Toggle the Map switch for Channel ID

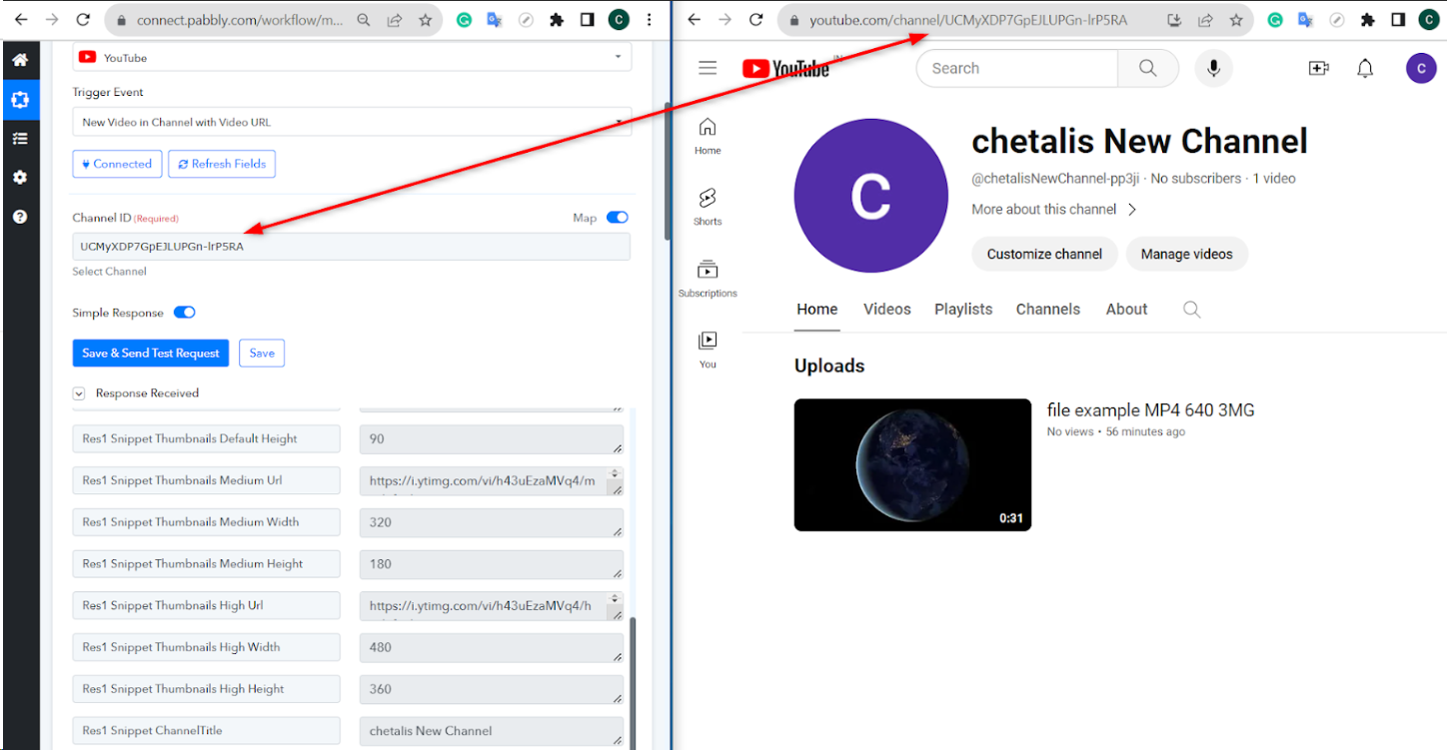point(617,218)
